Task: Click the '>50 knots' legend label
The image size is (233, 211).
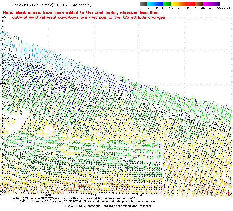Action: [224, 8]
